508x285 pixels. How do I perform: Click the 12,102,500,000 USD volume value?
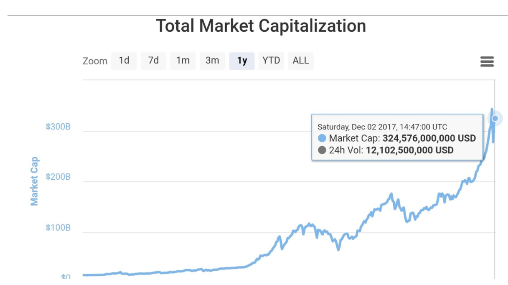pyautogui.click(x=409, y=150)
